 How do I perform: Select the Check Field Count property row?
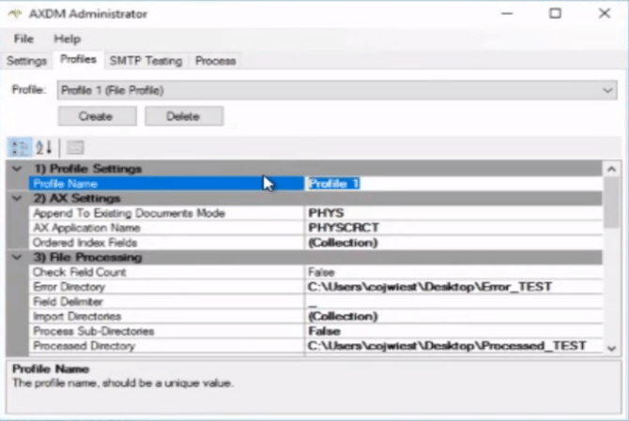[x=167, y=272]
